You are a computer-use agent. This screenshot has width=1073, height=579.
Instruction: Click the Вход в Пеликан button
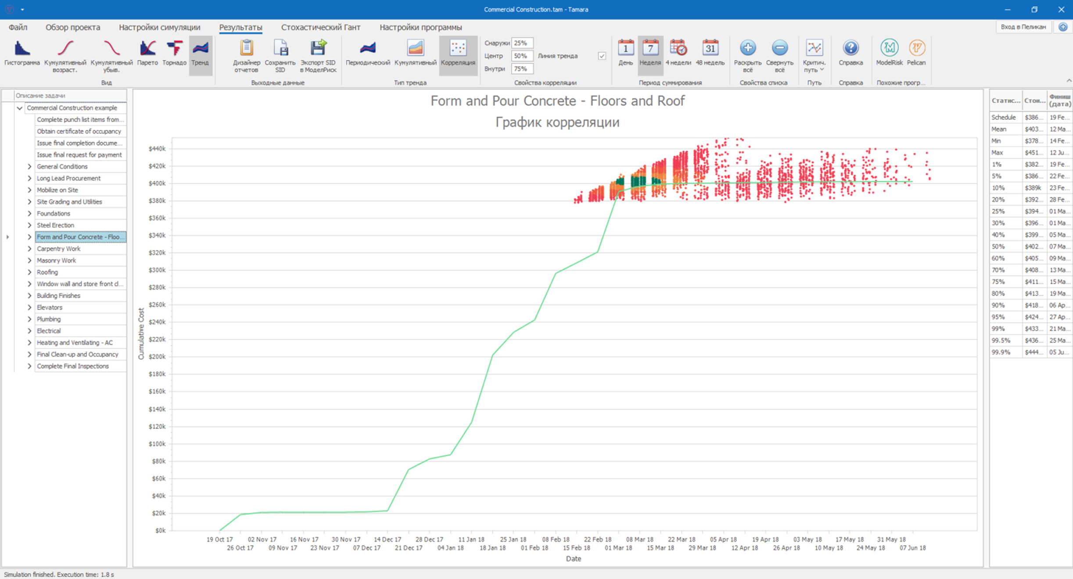pyautogui.click(x=1023, y=27)
